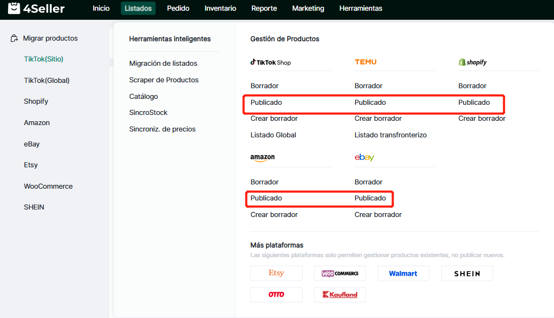This screenshot has width=554, height=318.
Task: Click the TikTok Shop logo
Action: (x=271, y=63)
